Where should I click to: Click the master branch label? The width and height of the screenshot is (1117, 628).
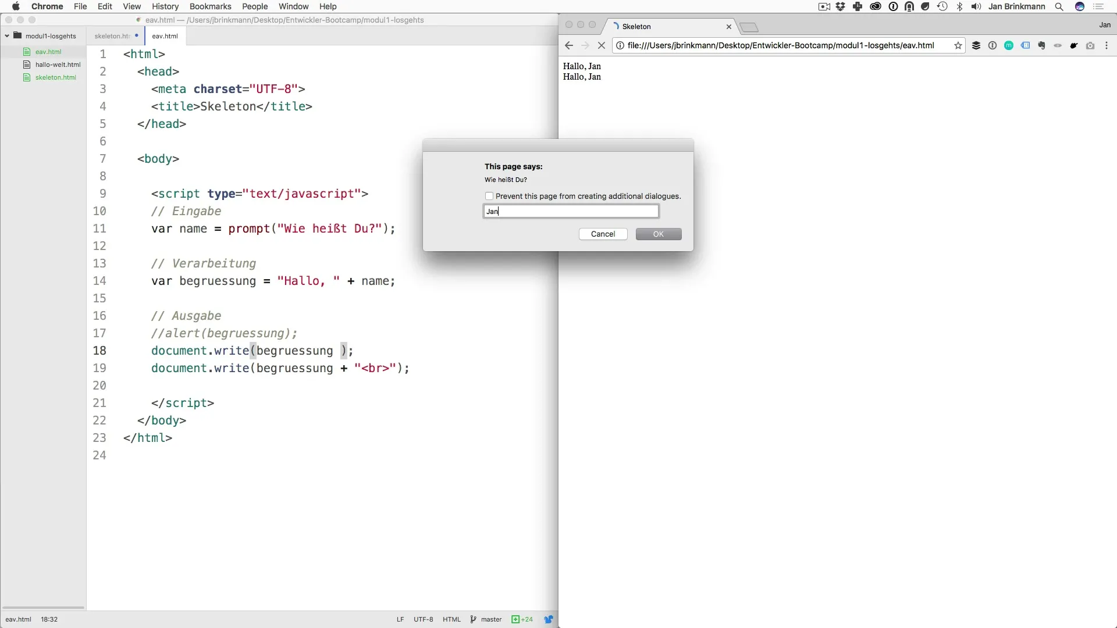point(491,619)
